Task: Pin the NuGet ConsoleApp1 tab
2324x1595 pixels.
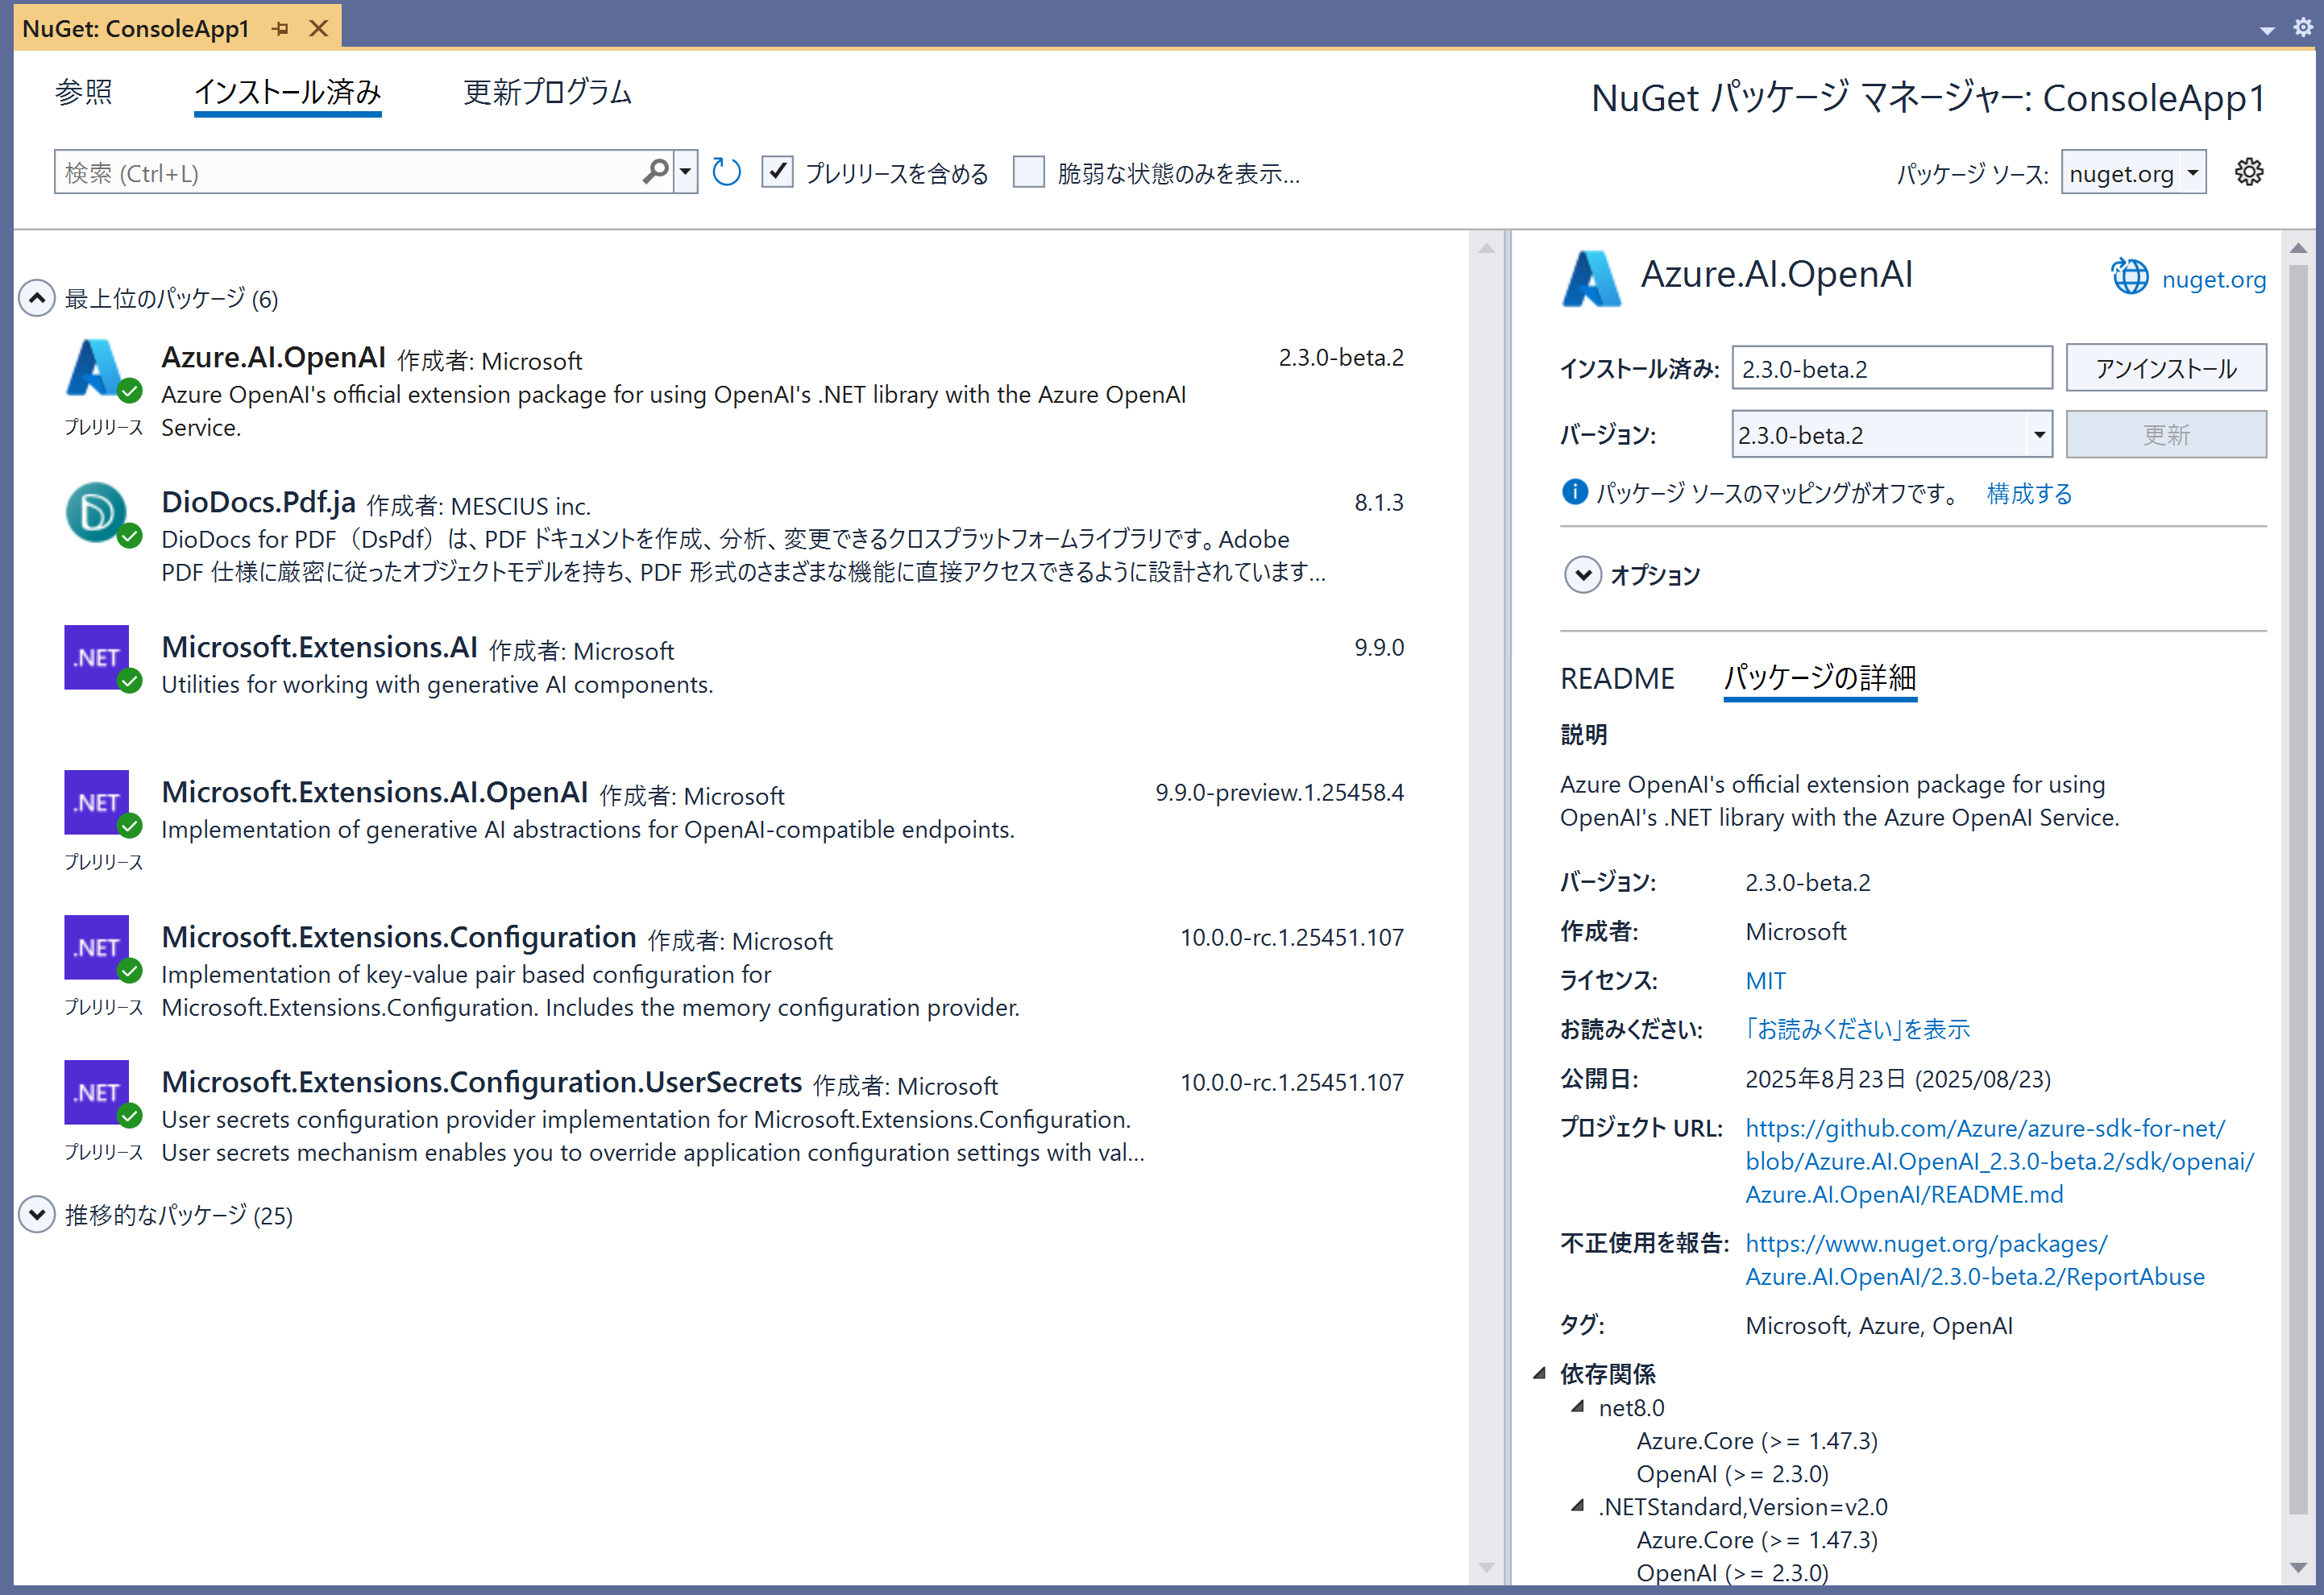Action: point(281,28)
